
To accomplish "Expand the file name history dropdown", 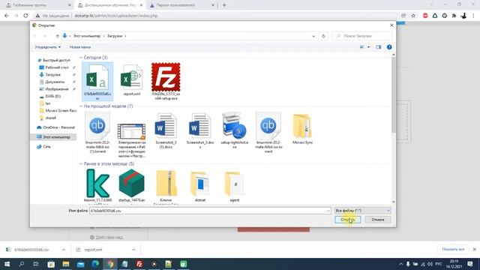I will pos(328,211).
